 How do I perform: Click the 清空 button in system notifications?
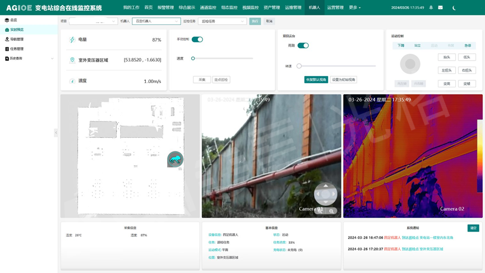[473, 228]
